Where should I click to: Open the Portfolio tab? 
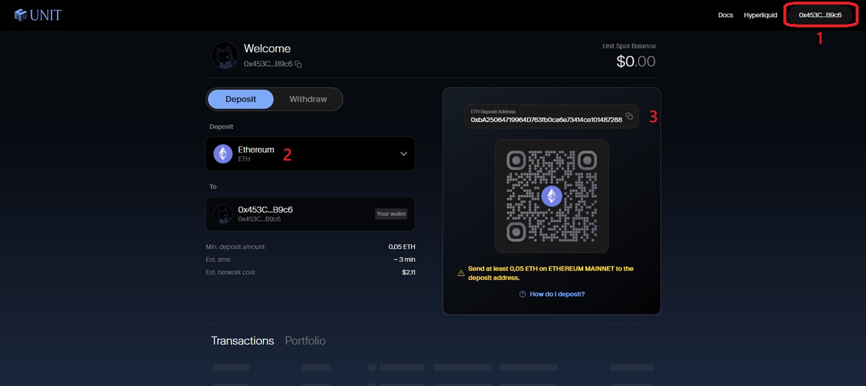tap(305, 340)
